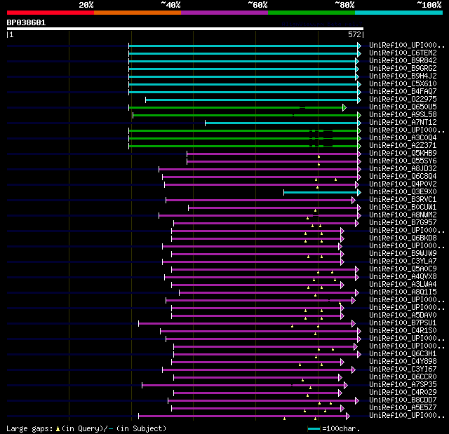Image resolution: width=449 pixels, height=434 pixels.
Task: Click the BP038601 query name
Action: (x=26, y=22)
